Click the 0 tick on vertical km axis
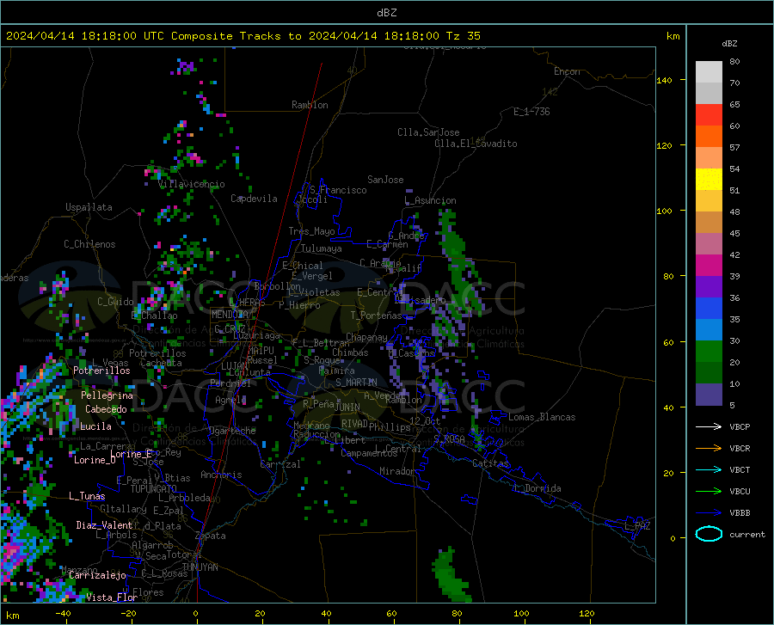Image resolution: width=774 pixels, height=625 pixels. pyautogui.click(x=673, y=538)
